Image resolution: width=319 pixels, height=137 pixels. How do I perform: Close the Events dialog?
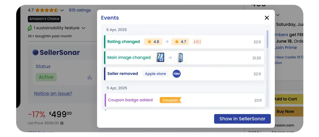(x=267, y=18)
